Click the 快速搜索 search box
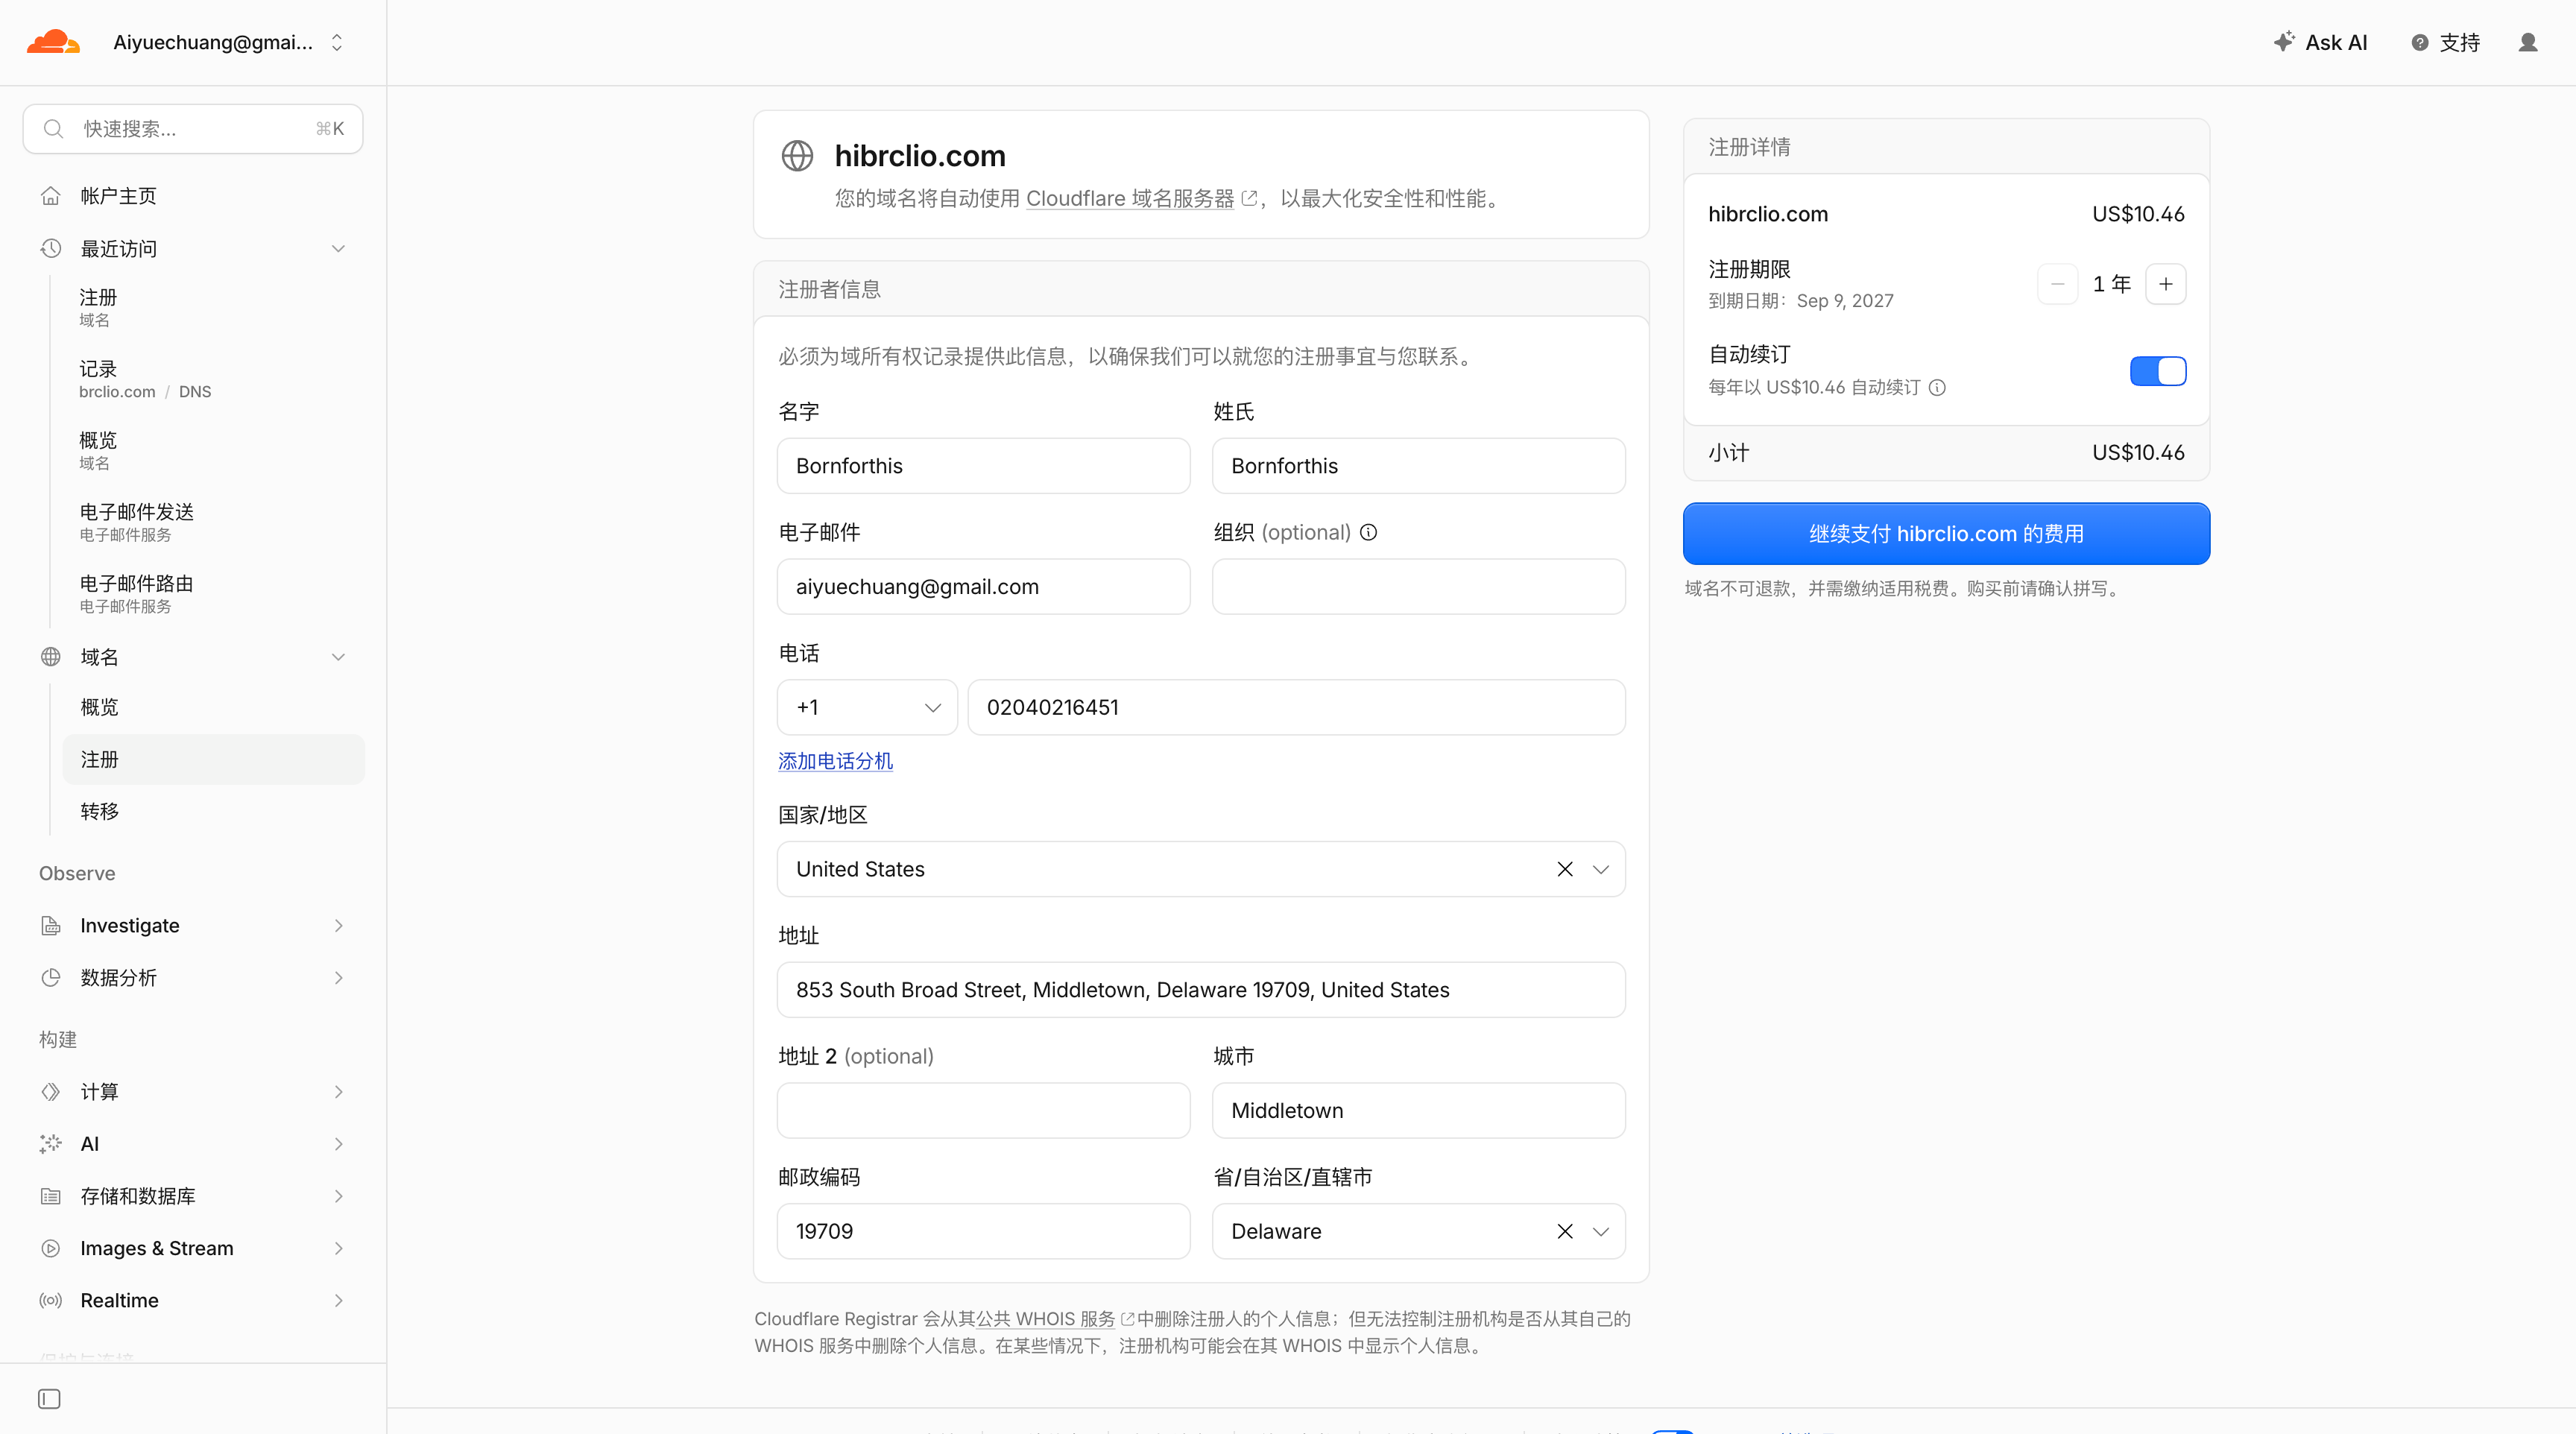The height and width of the screenshot is (1434, 2576). click(193, 128)
